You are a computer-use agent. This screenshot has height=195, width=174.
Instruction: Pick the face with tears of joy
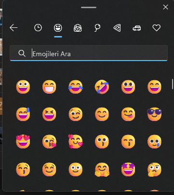click(76, 87)
